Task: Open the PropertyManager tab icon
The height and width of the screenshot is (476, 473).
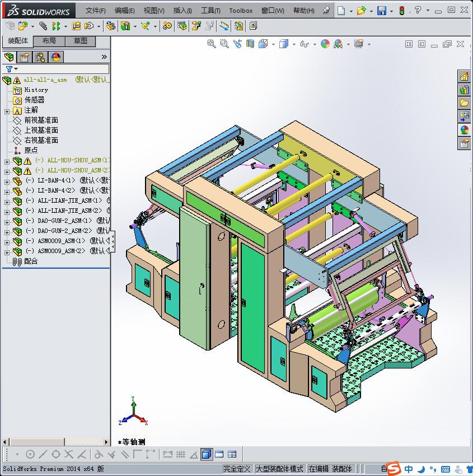Action: click(x=25, y=57)
